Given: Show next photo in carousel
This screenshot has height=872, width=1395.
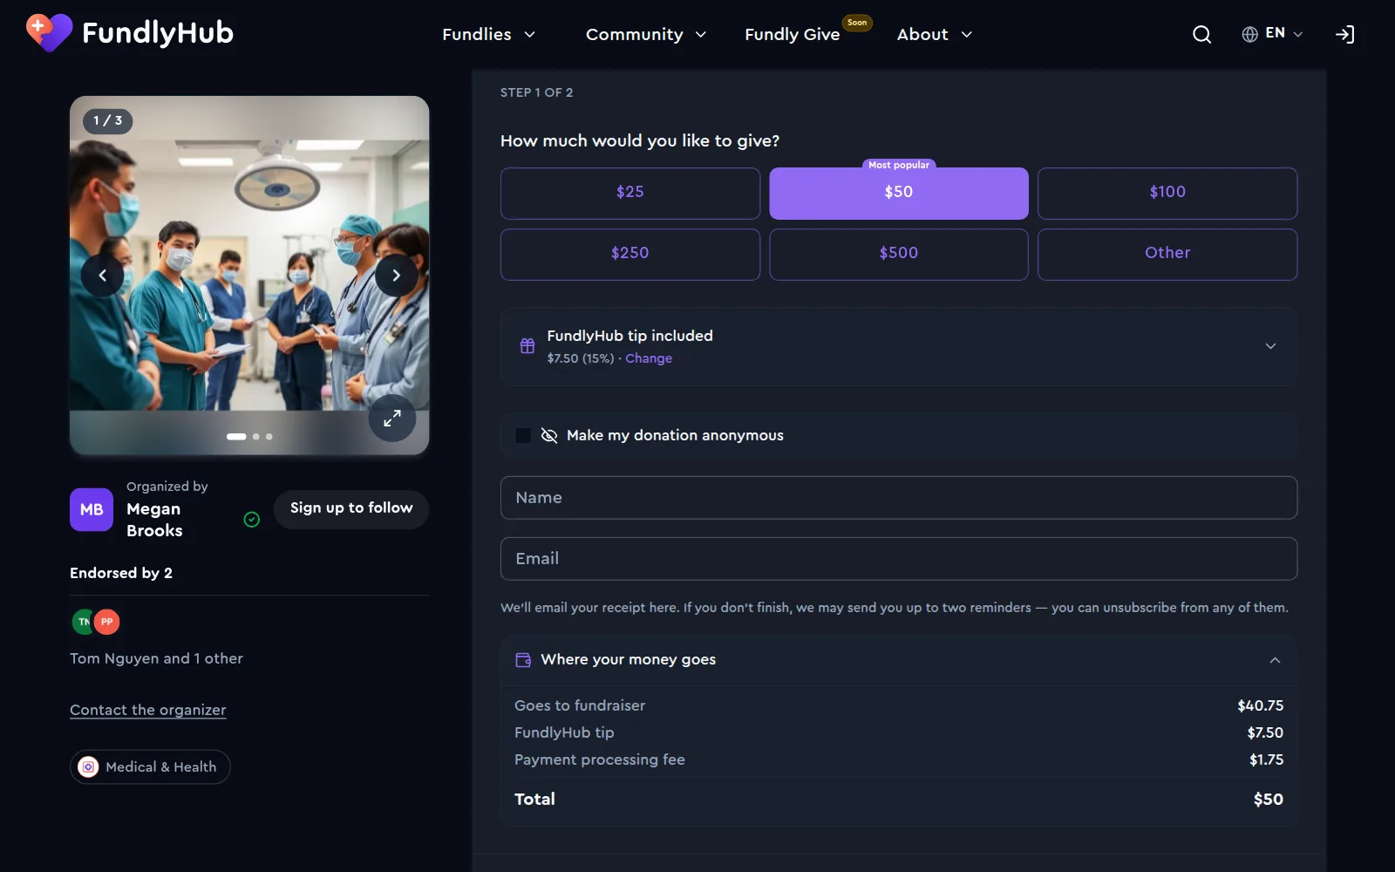Looking at the screenshot, I should 396,276.
